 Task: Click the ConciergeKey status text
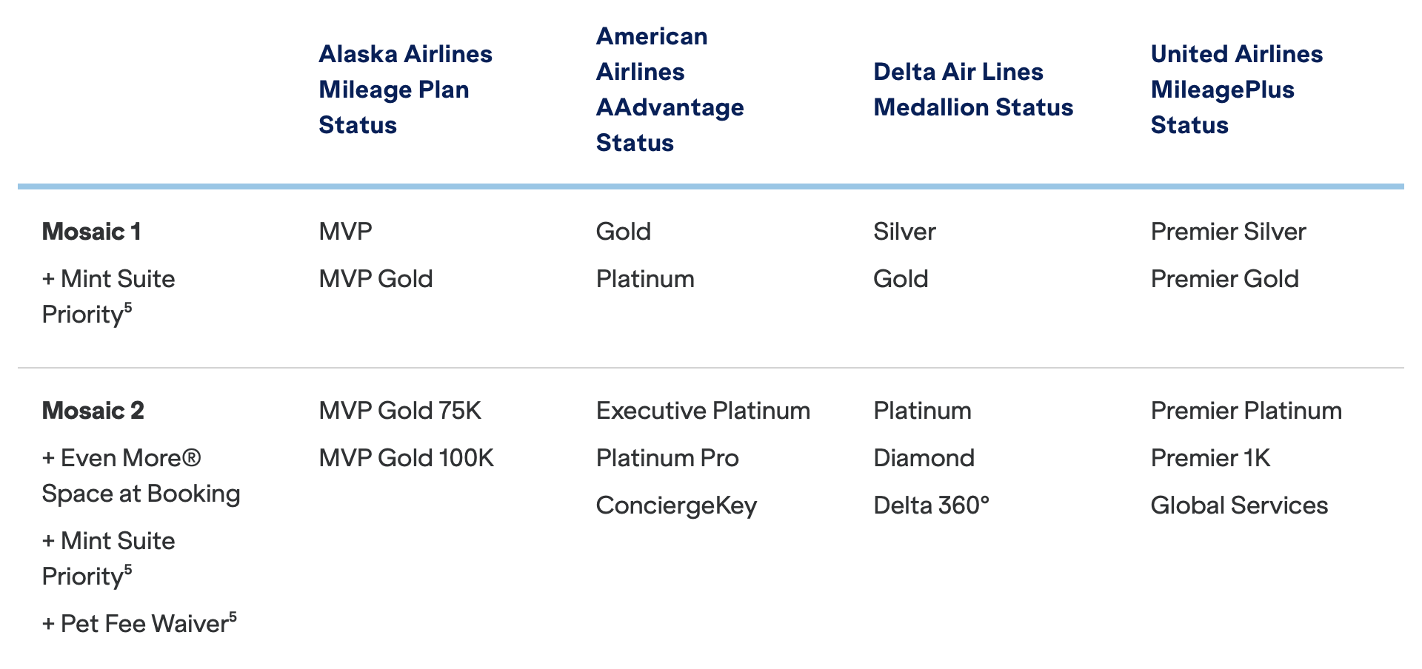(x=676, y=506)
